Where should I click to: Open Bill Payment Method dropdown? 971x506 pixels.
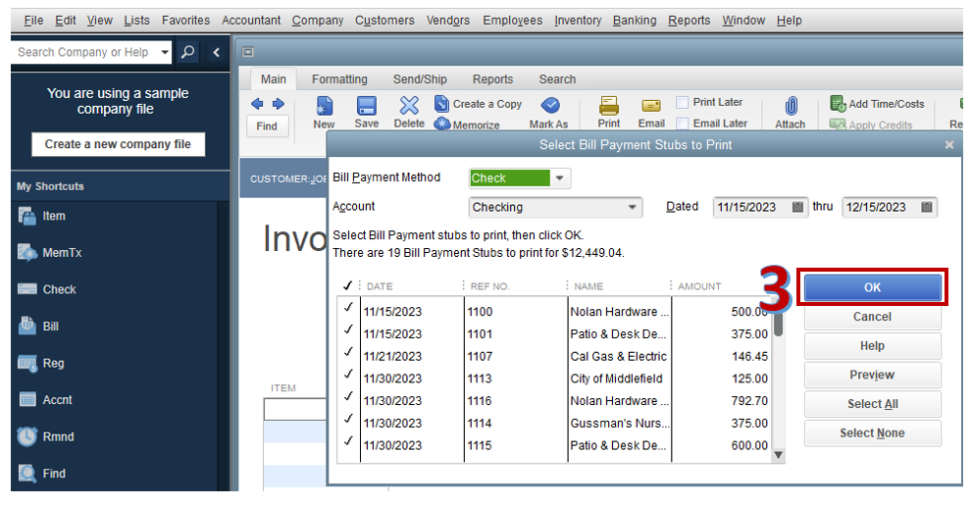559,178
